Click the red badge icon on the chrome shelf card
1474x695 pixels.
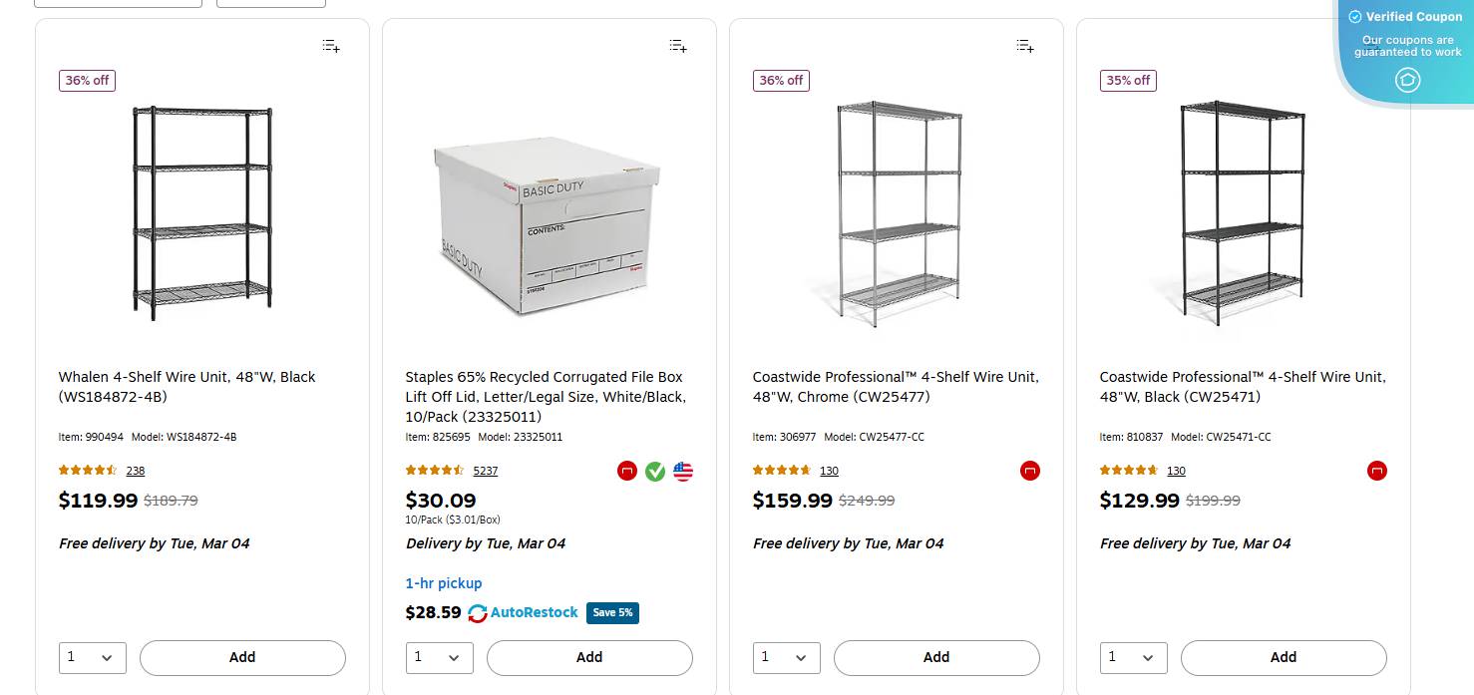coord(1030,471)
